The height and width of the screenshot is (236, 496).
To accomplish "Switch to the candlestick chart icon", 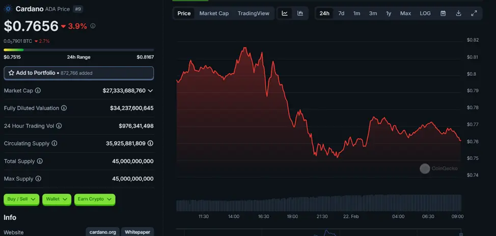I will click(x=300, y=13).
